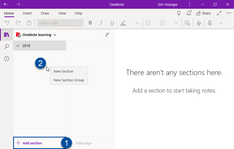Open search with the magnifier icon
Screen dimensions: 234x149
coord(7,46)
